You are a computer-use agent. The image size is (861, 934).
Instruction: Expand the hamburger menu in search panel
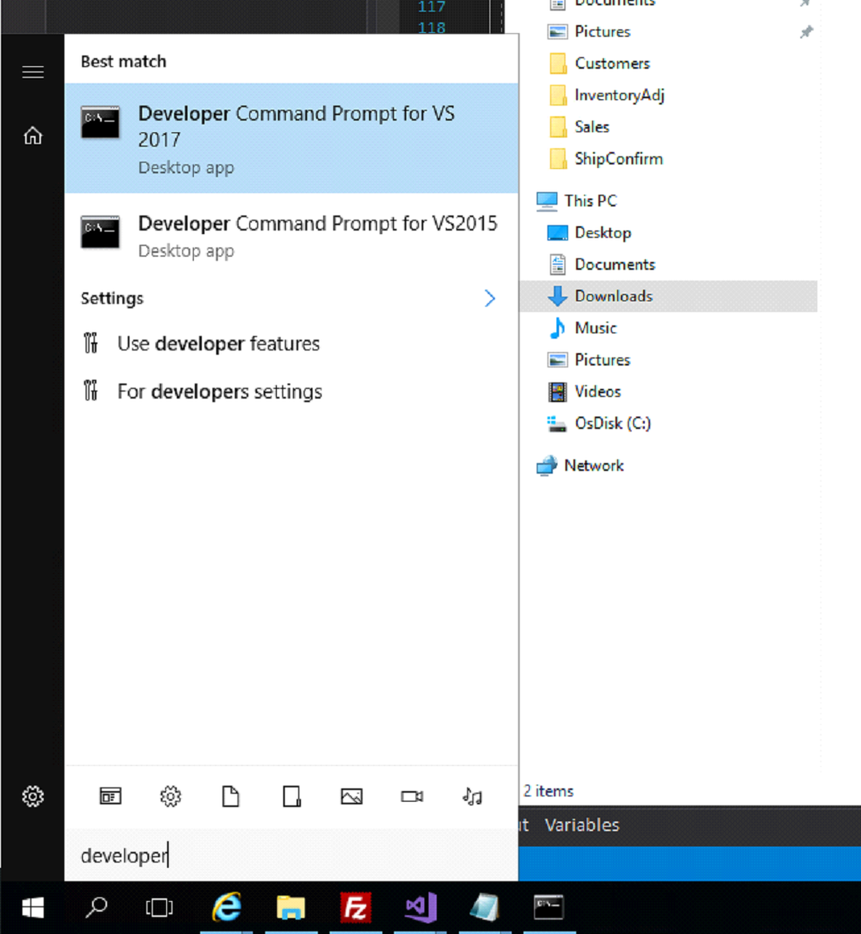point(33,72)
